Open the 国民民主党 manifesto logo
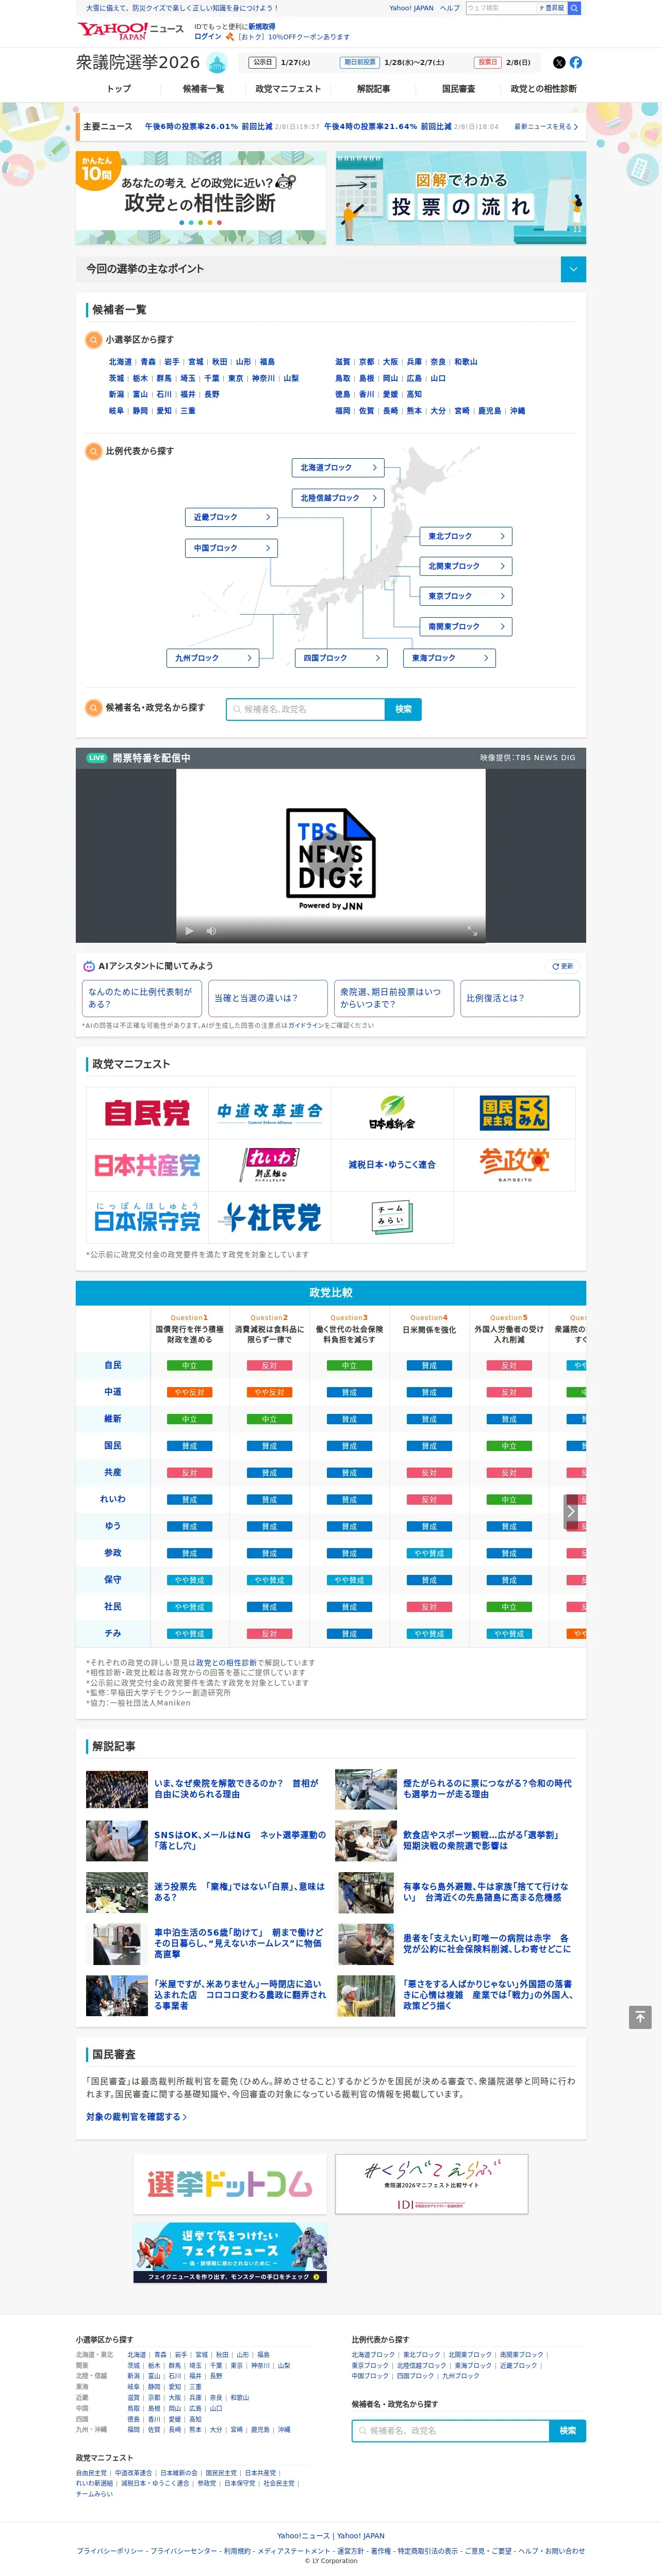 click(x=514, y=1113)
